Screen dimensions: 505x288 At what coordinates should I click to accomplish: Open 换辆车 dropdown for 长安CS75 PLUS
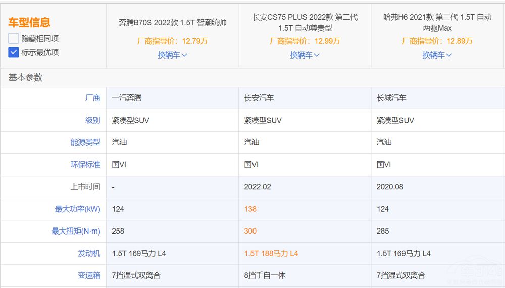click(305, 55)
